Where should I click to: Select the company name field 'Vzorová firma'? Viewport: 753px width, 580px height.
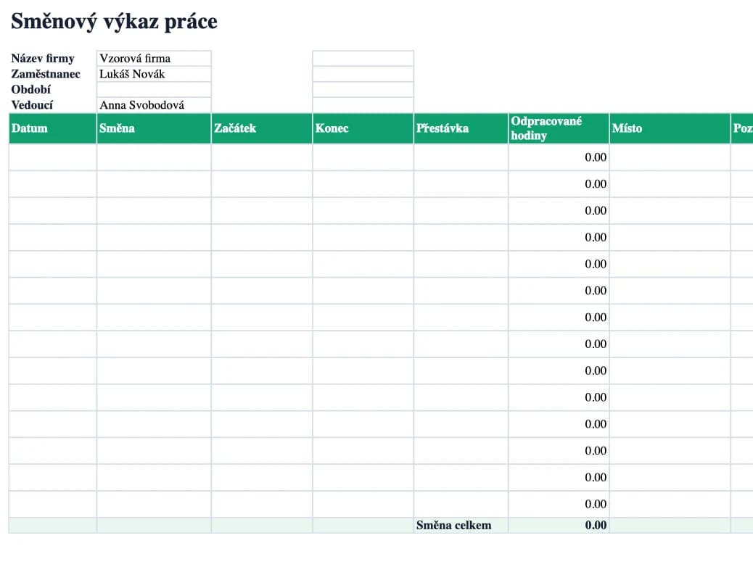[x=154, y=58]
